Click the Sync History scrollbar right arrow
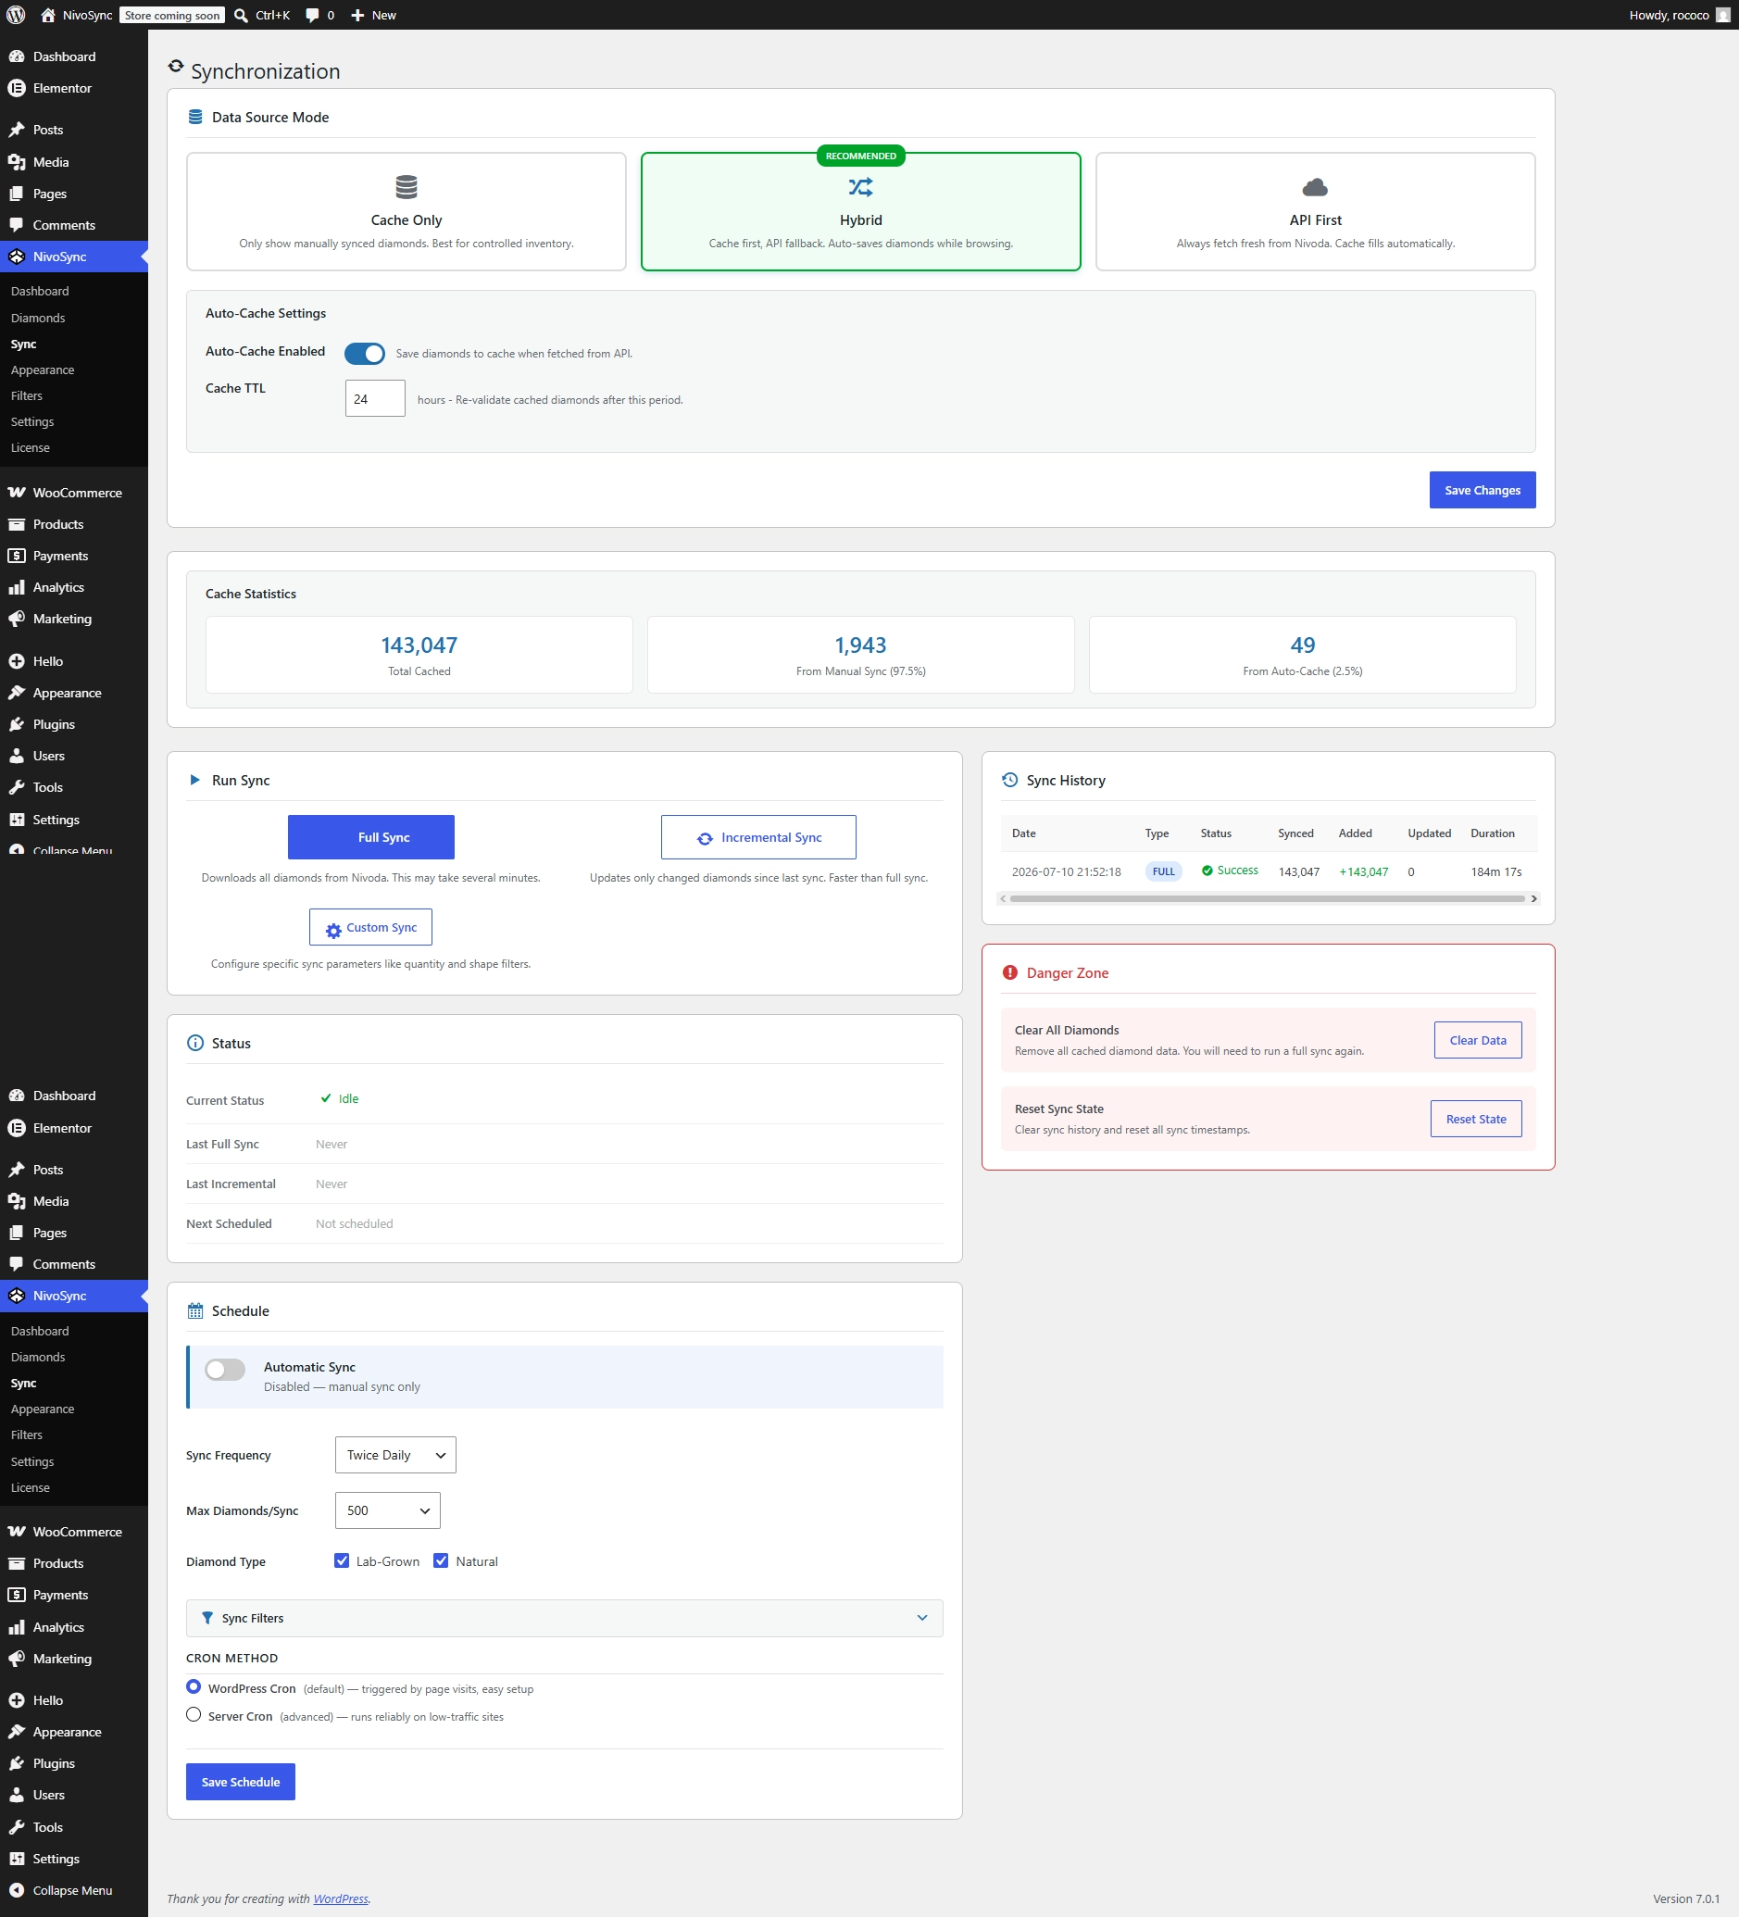1739x1917 pixels. [x=1533, y=898]
